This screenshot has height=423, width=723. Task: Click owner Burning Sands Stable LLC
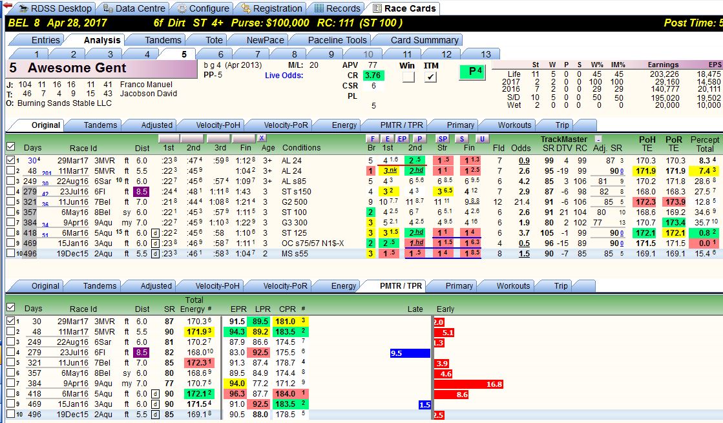coord(65,103)
